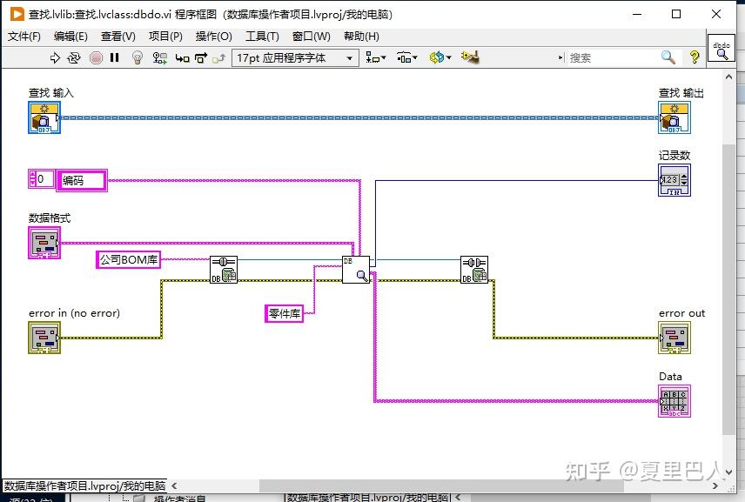Select the 公司BOM库 string constant
The height and width of the screenshot is (502, 745).
click(x=128, y=260)
